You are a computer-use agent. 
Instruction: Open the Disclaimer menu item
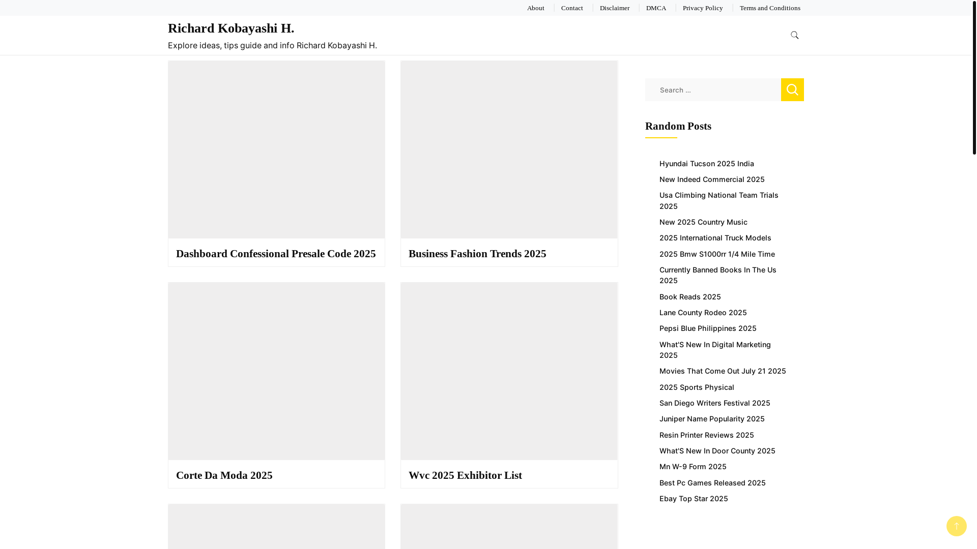[614, 8]
